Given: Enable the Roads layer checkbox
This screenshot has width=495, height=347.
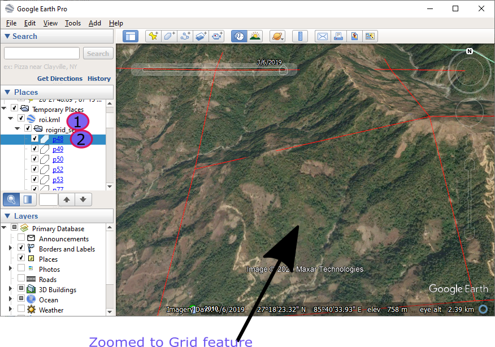Looking at the screenshot, I should click(x=21, y=280).
